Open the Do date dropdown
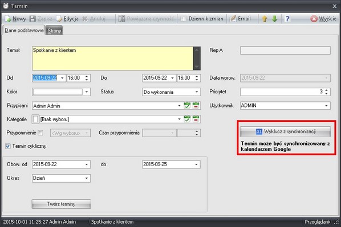This screenshot has width=341, height=227. click(x=172, y=78)
